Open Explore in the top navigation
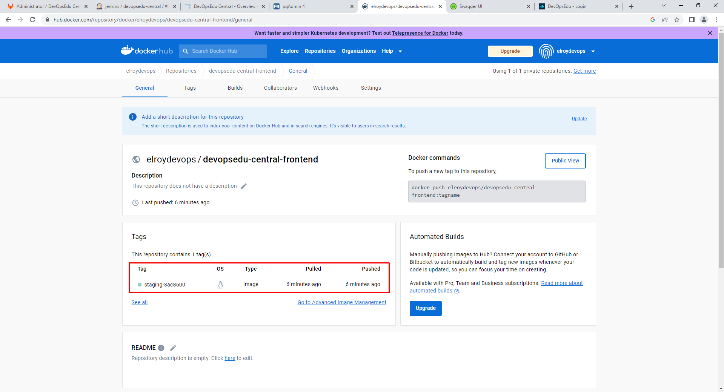 pos(289,51)
